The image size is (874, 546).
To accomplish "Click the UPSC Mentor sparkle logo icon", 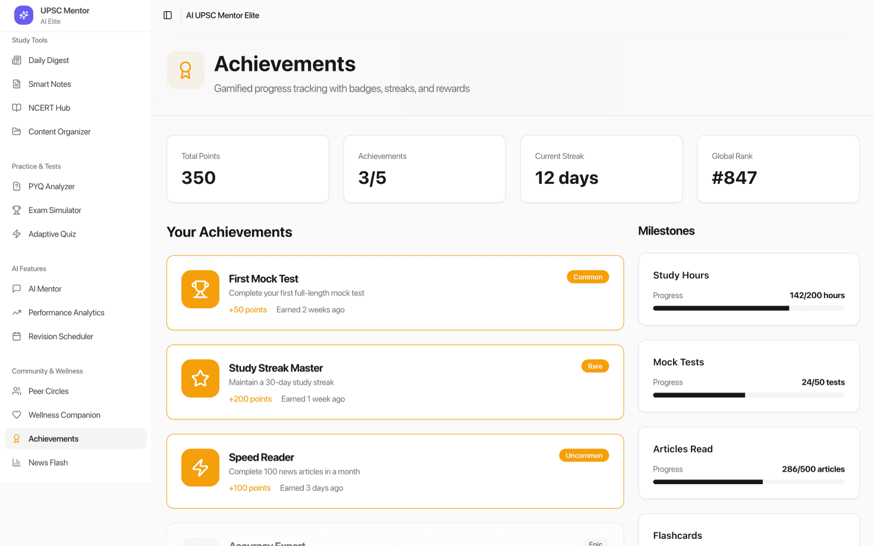I will 24,15.
